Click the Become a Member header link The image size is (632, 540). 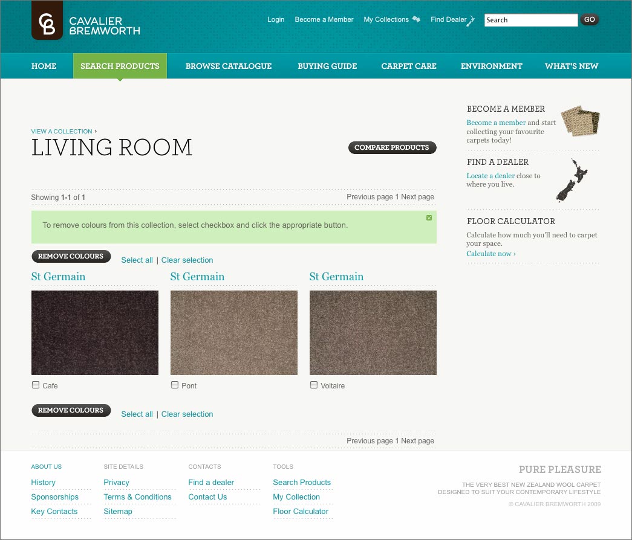324,19
